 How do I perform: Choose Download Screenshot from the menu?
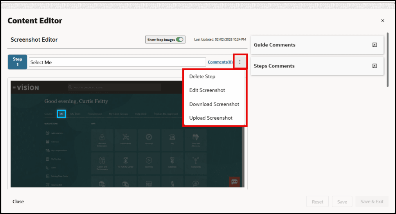(x=214, y=104)
